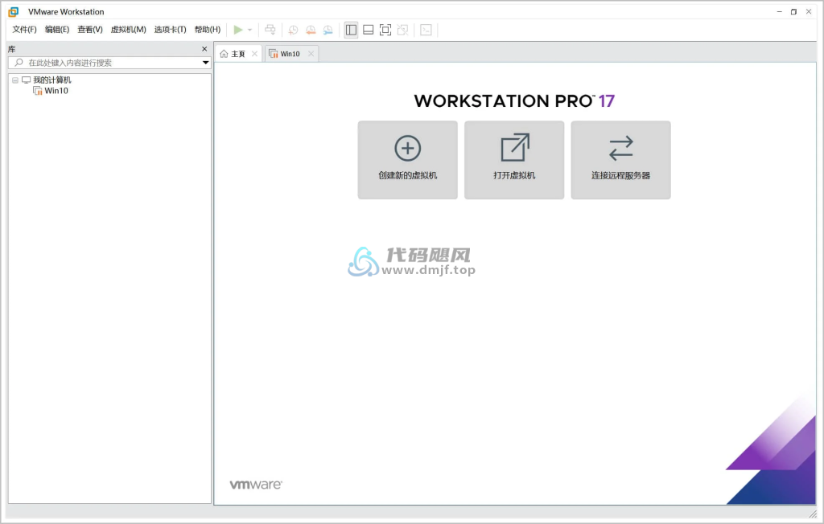This screenshot has width=824, height=524.
Task: Click 连接远程服务器 button
Action: [x=620, y=160]
